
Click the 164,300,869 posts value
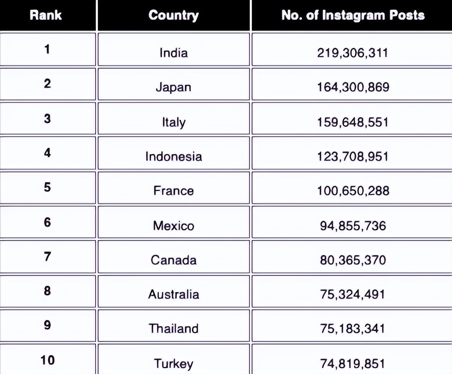[x=353, y=87]
